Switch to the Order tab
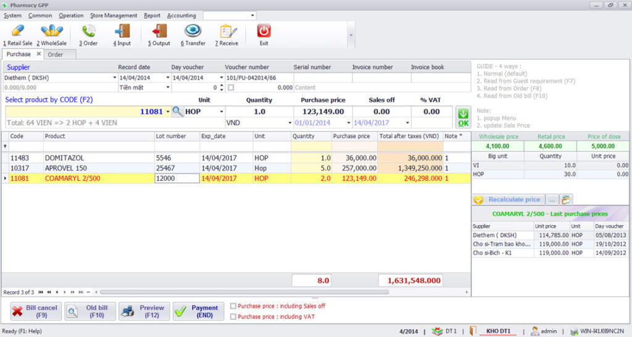This screenshot has height=337, width=632. (56, 54)
